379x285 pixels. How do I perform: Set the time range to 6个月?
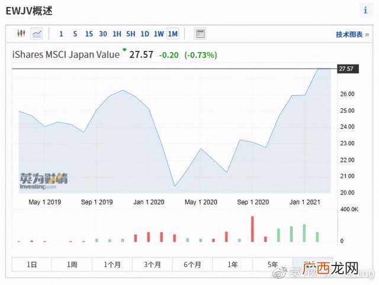pos(192,264)
